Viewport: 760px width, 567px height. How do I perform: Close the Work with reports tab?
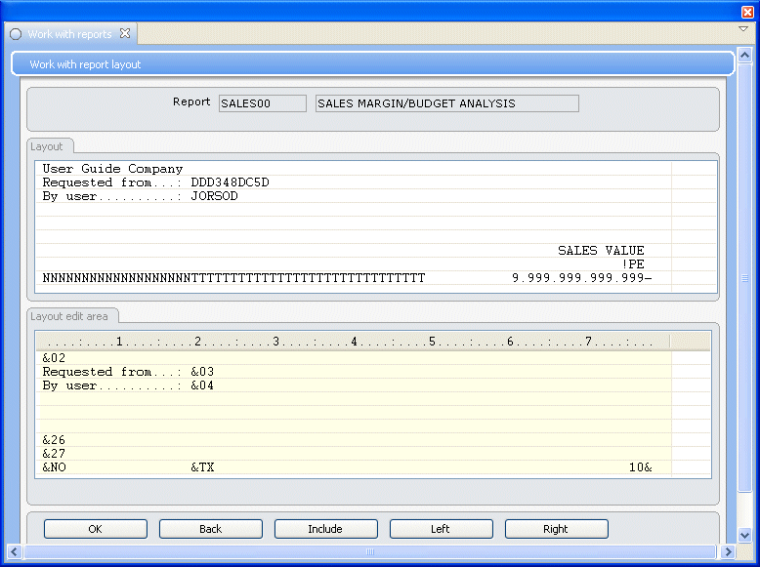point(125,33)
